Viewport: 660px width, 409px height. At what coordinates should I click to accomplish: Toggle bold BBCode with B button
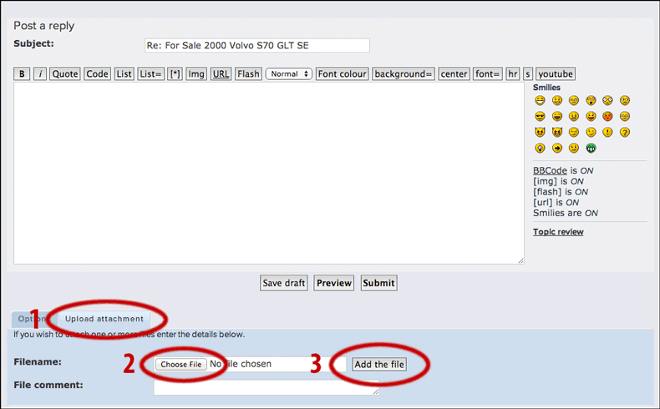point(22,74)
